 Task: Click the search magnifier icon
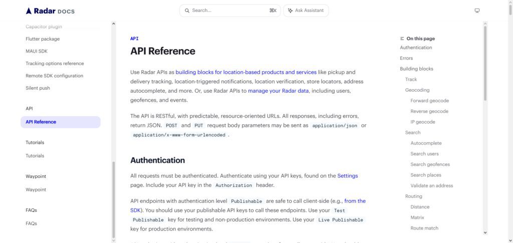(x=187, y=11)
